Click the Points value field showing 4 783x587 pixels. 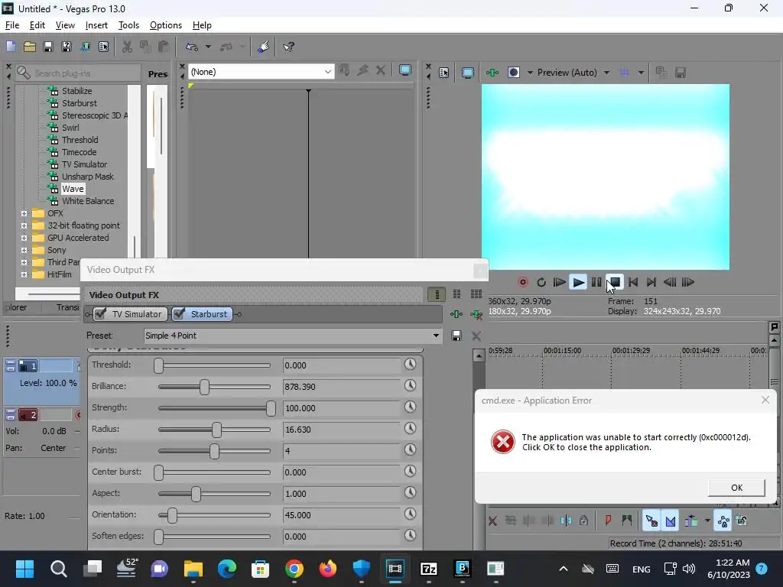(341, 451)
